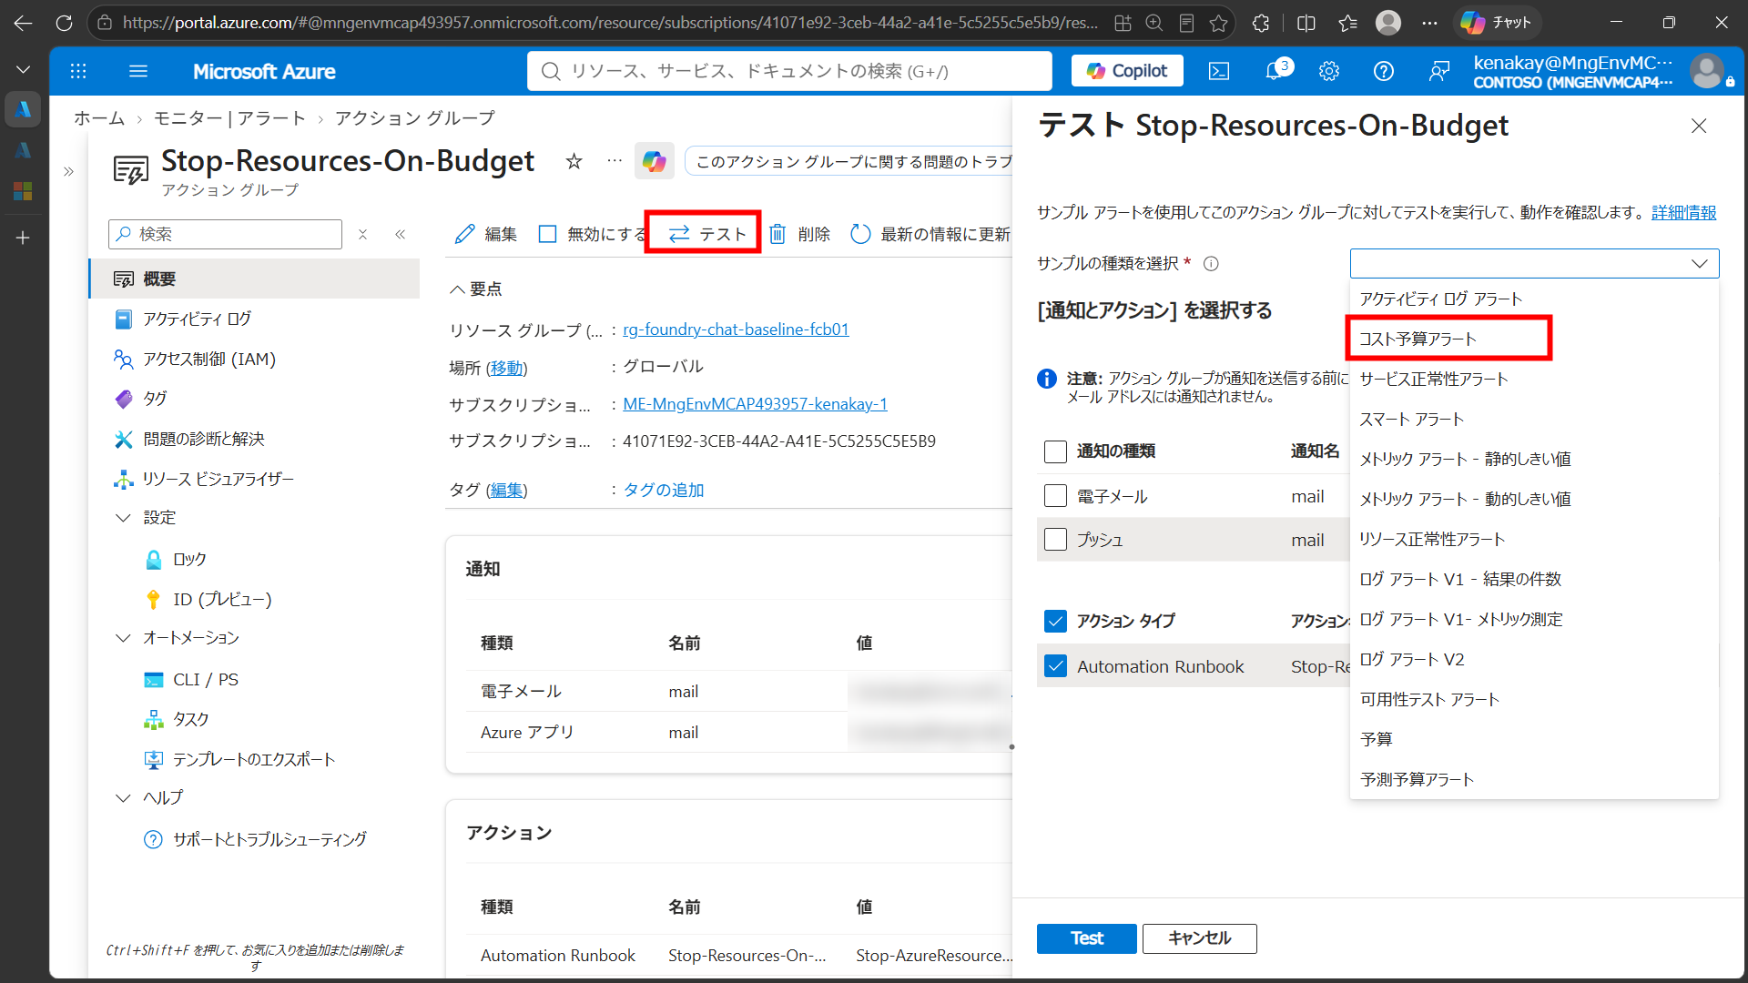This screenshot has height=983, width=1748.
Task: Open browser extensions puzzle icon
Action: click(1261, 23)
